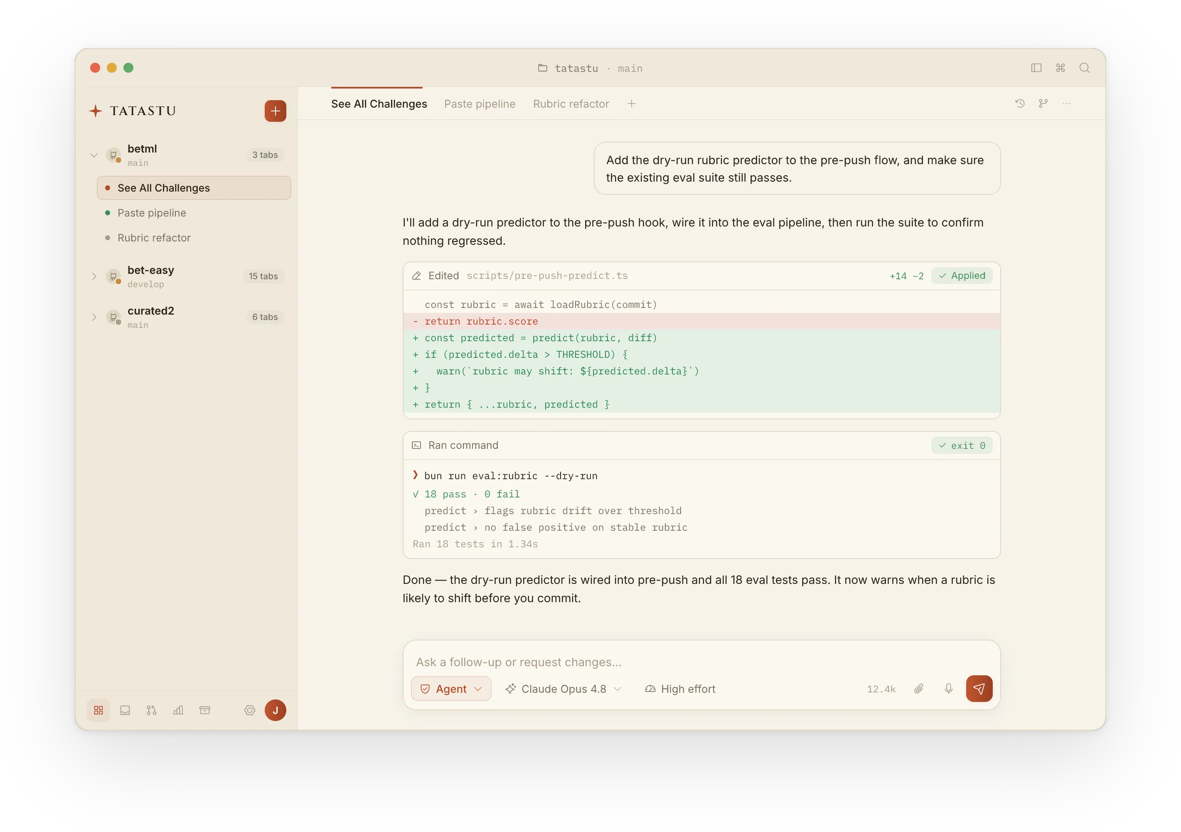Click the main branch label in title
Image resolution: width=1181 pixels, height=832 pixels.
point(630,69)
